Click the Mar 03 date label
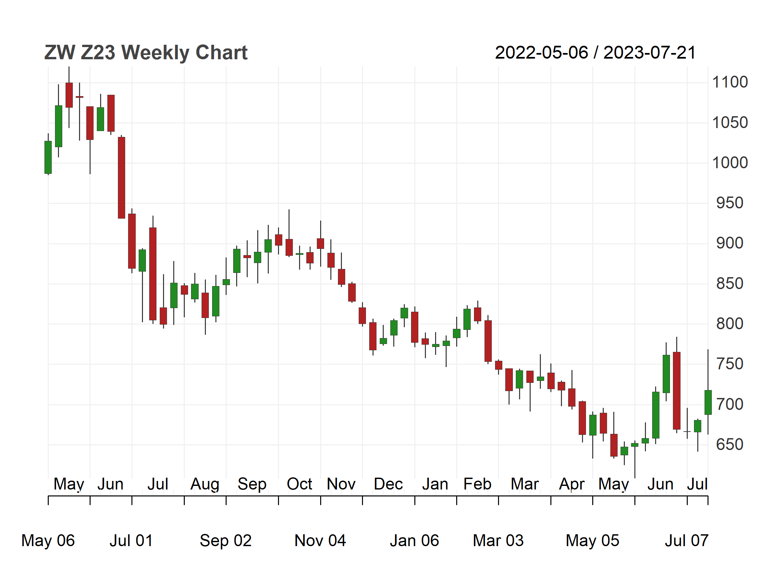Image resolution: width=778 pixels, height=583 pixels. pos(498,541)
